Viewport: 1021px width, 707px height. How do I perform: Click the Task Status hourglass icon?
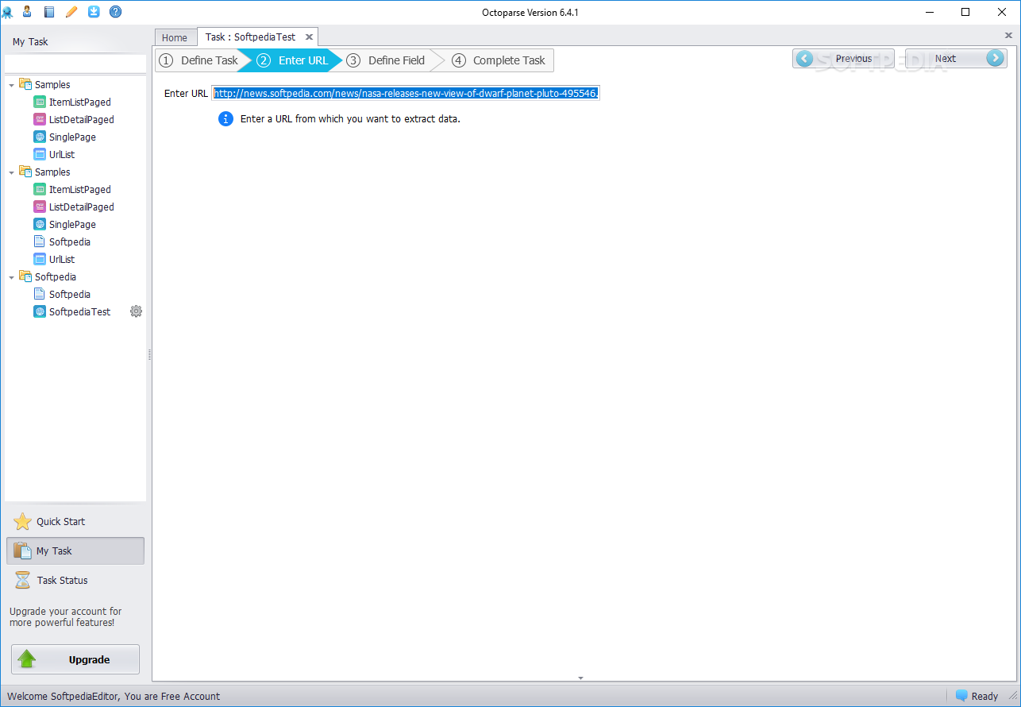pos(23,581)
